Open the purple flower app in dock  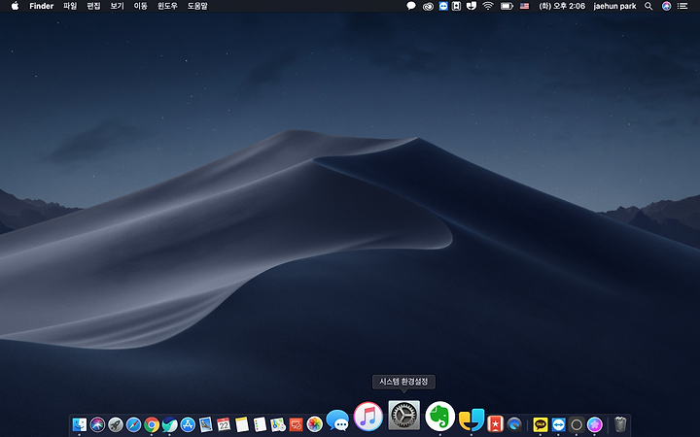tap(595, 424)
